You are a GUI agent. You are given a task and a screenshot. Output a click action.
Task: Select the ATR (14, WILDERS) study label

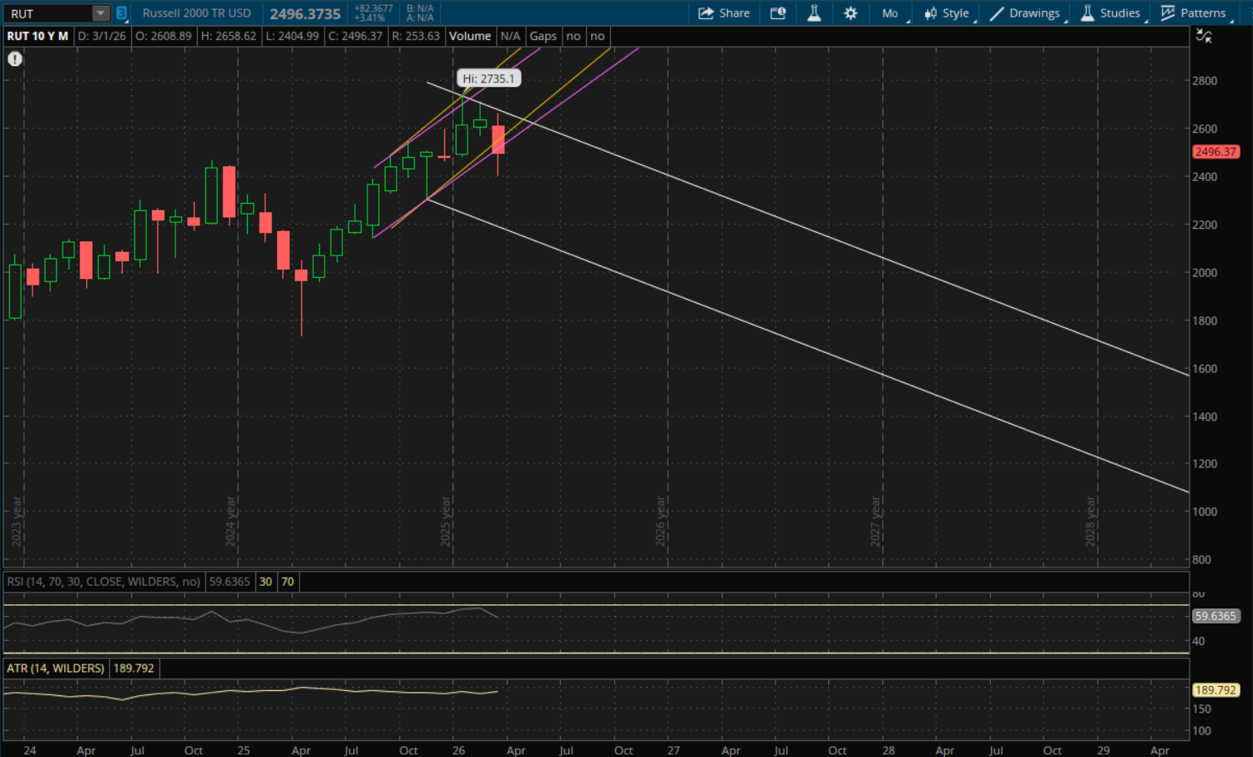click(55, 669)
